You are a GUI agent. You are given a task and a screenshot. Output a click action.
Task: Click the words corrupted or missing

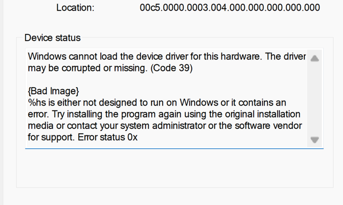click(x=104, y=68)
